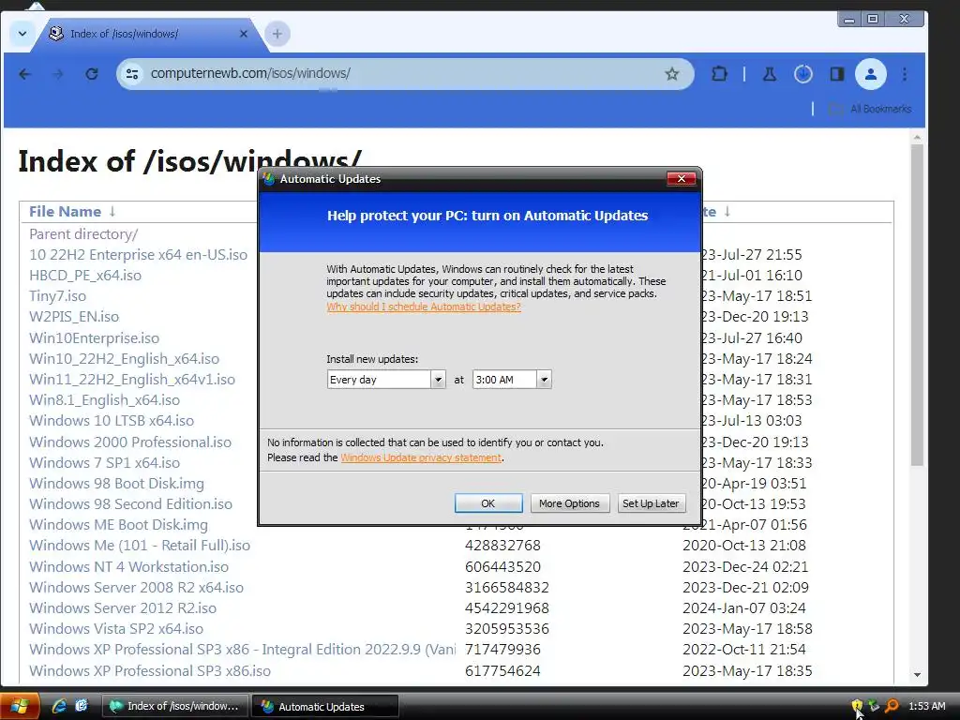960x720 pixels.
Task: Bookmark this page with the star icon
Action: (671, 74)
